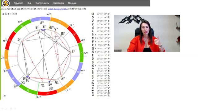Click the Moon symbol in positions table
Image resolution: width=198 pixels, height=111 pixels.
click(x=93, y=17)
